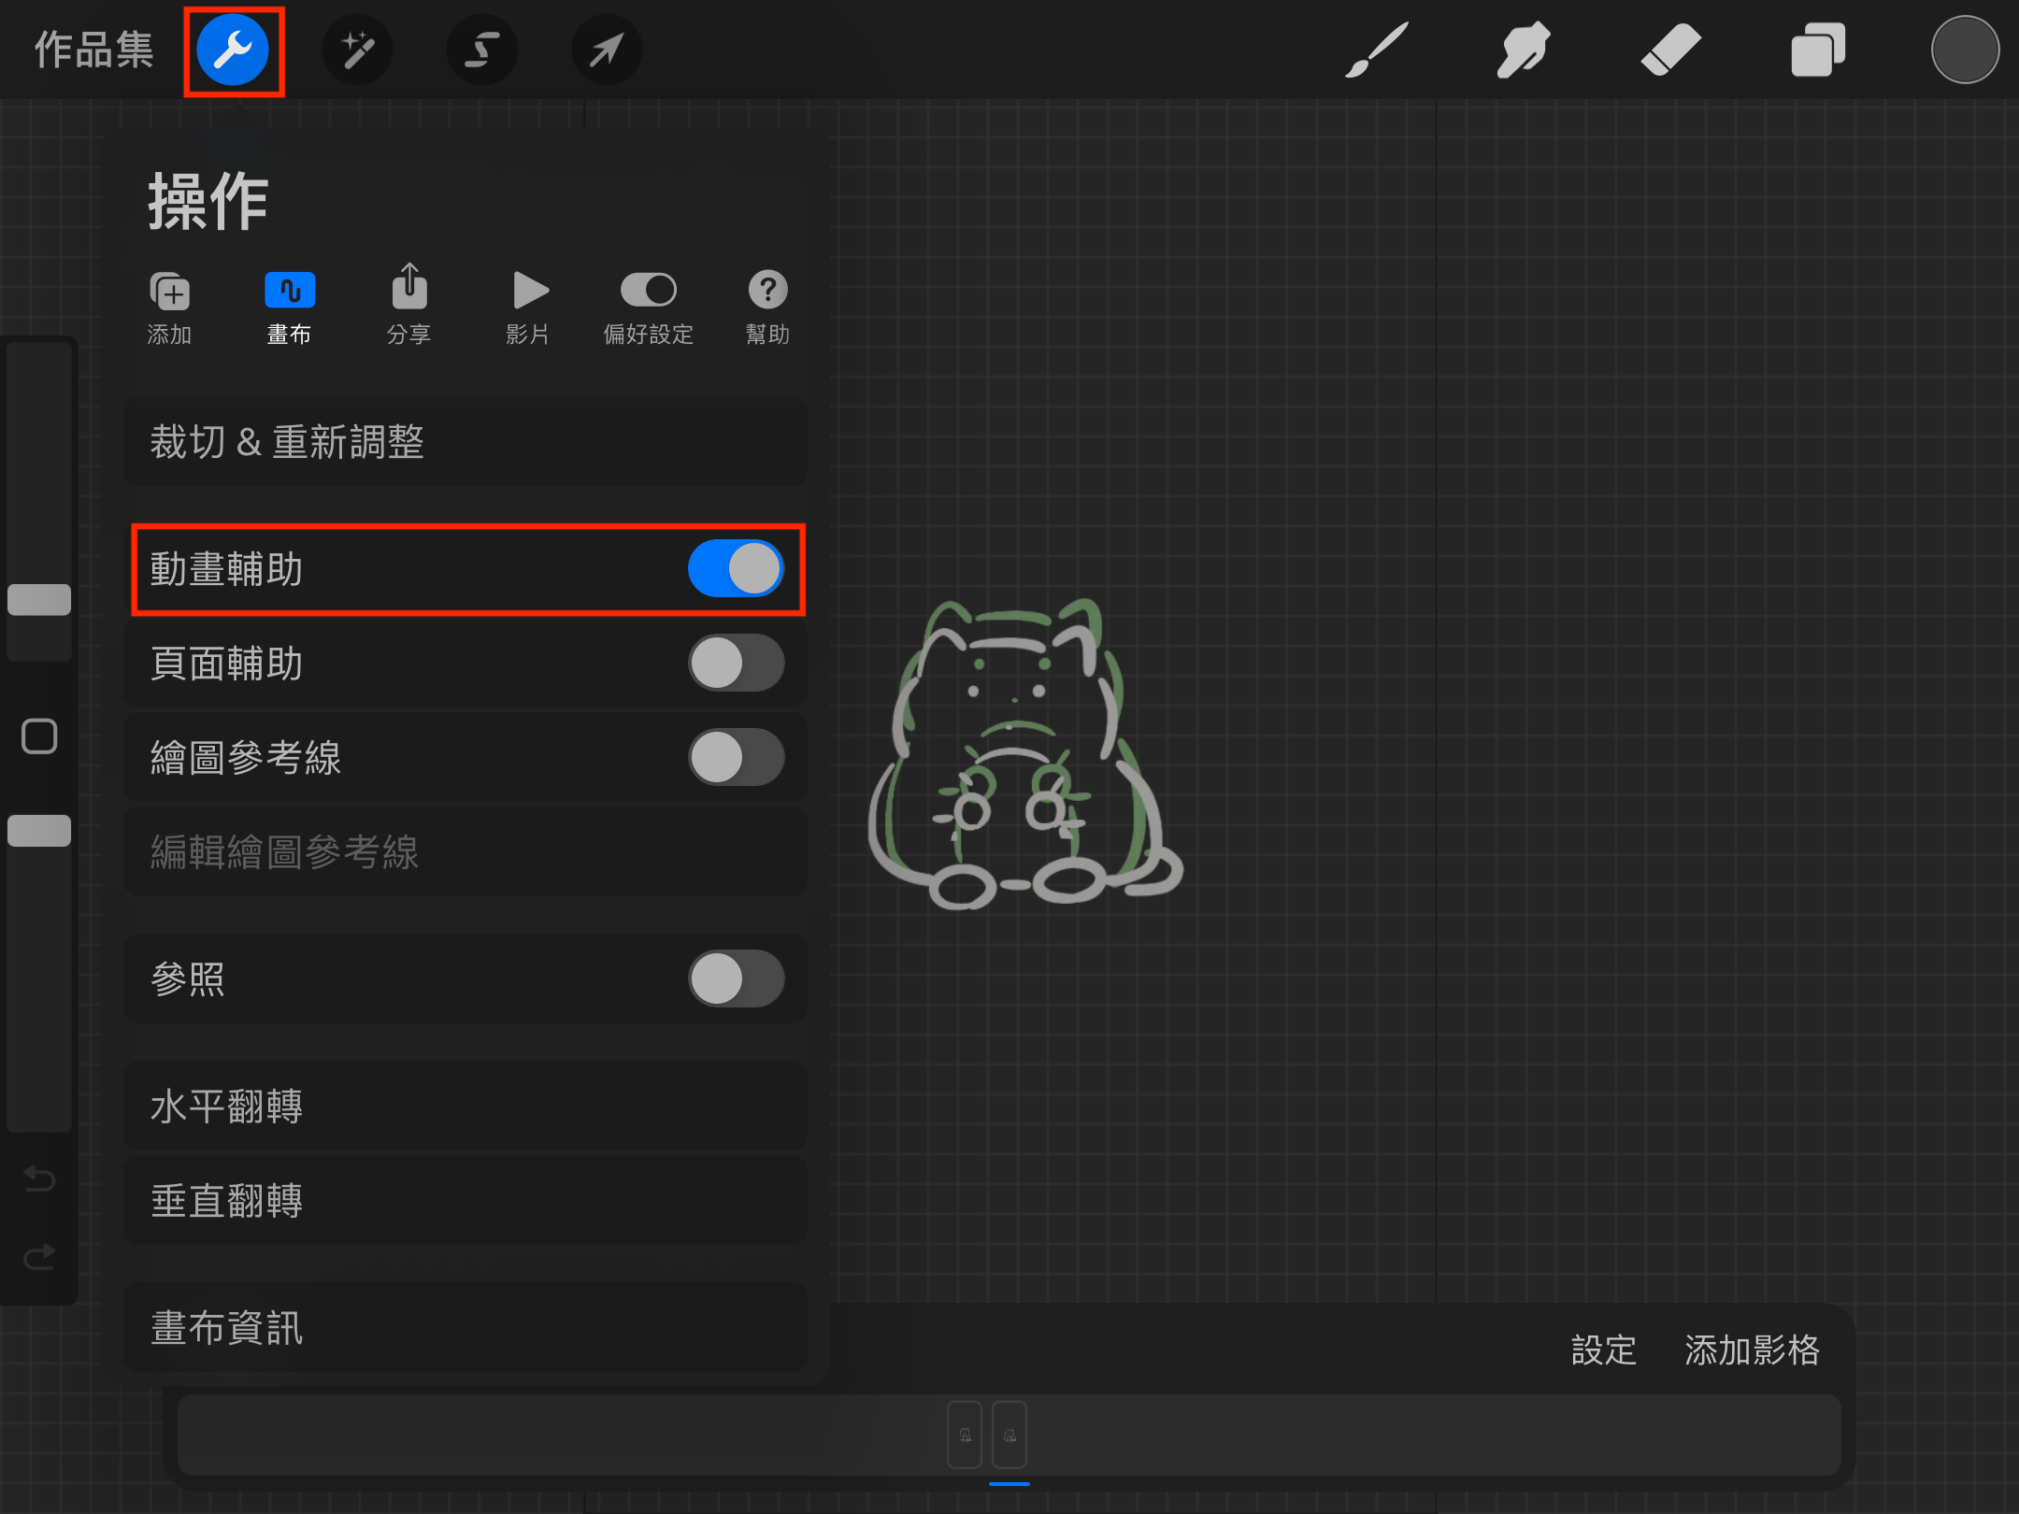The height and width of the screenshot is (1514, 2019).
Task: Open the Adjustments magic wand menu
Action: click(x=358, y=50)
